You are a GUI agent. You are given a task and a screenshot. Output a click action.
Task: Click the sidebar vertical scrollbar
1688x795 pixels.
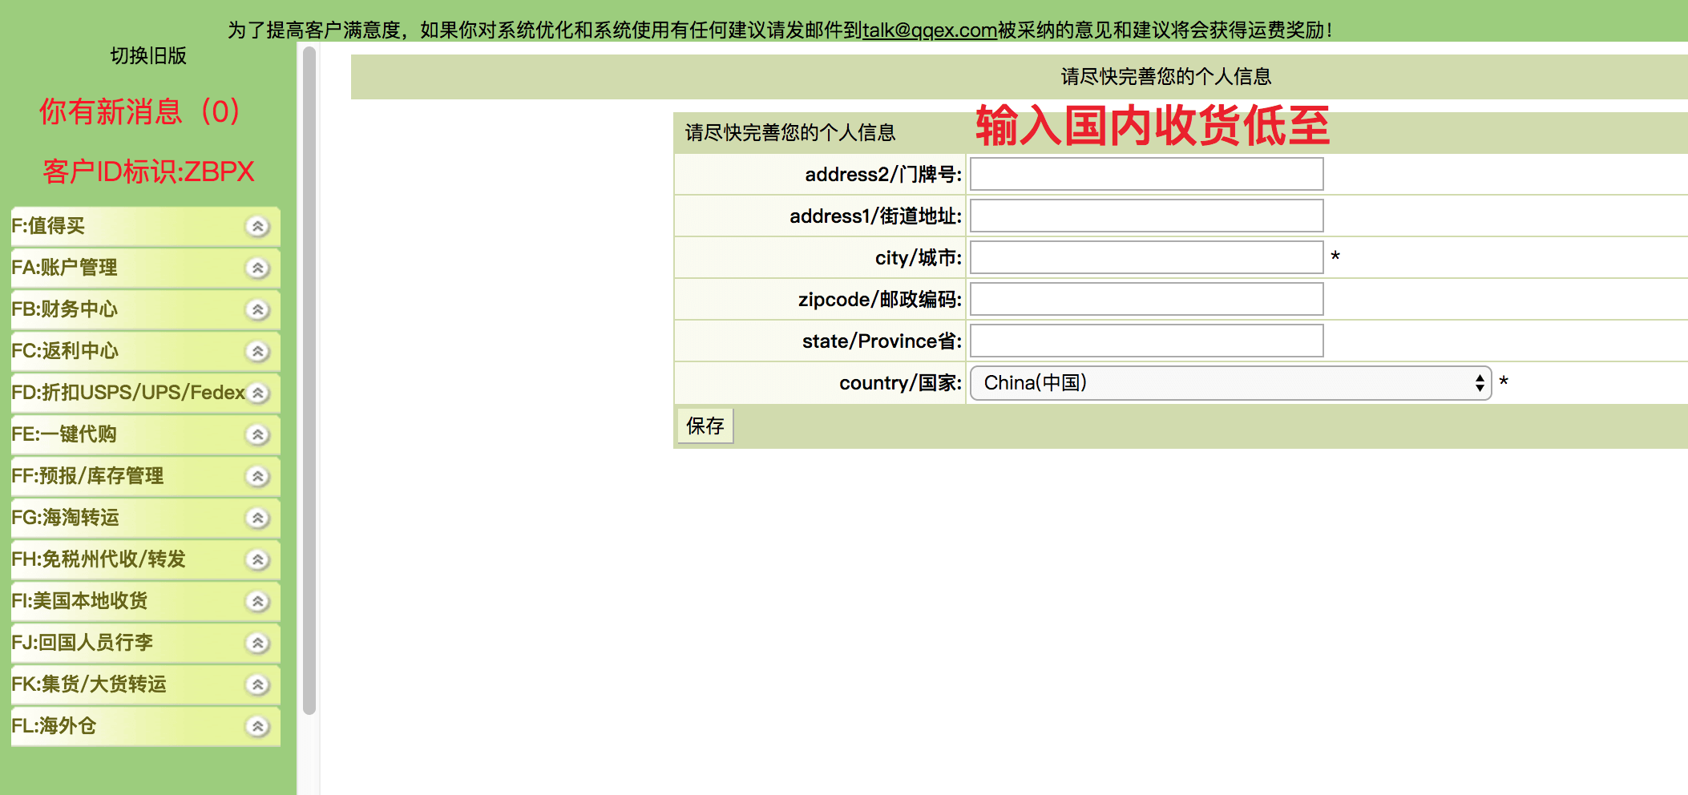point(309,380)
